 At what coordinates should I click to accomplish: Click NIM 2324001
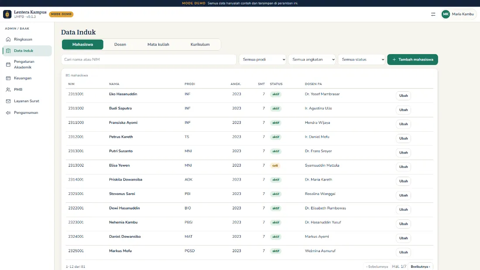[76, 236]
